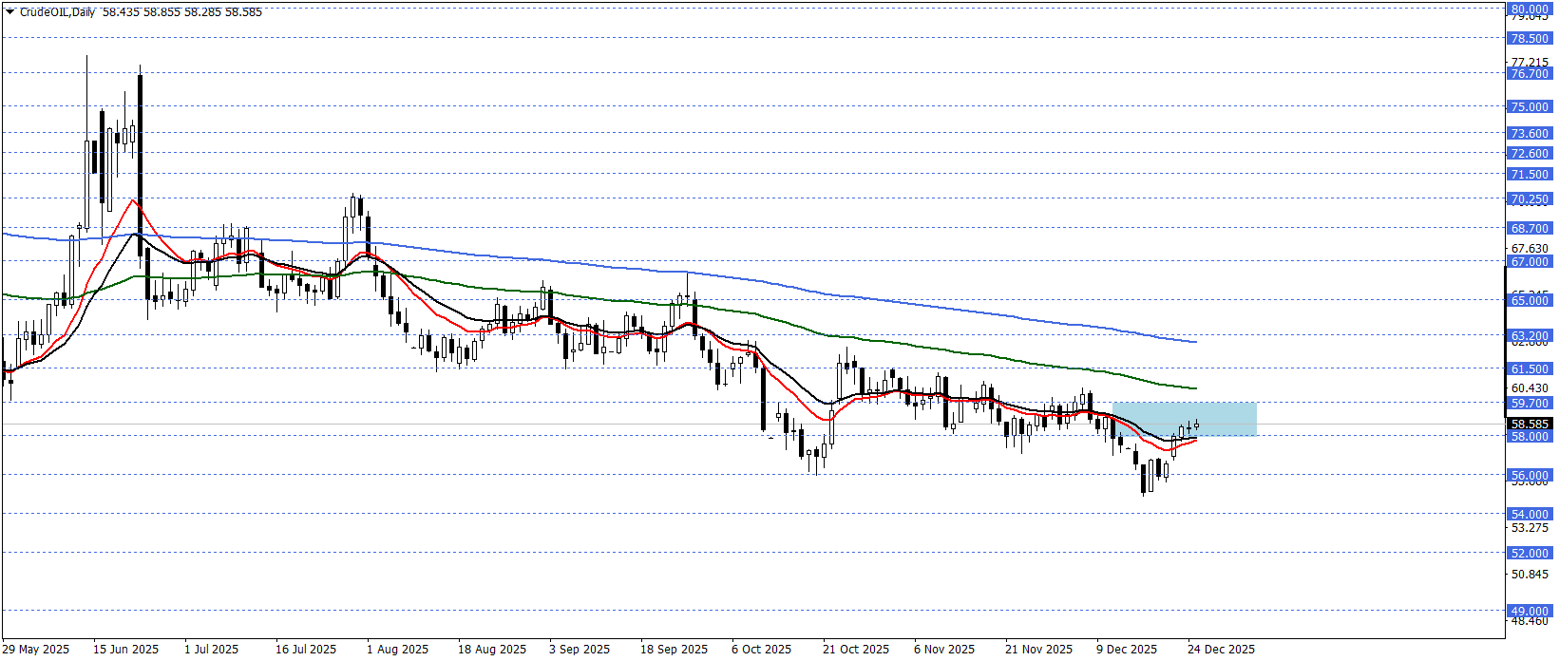Click the black current price label 58.585
This screenshot has height=661, width=1559.
(1530, 424)
